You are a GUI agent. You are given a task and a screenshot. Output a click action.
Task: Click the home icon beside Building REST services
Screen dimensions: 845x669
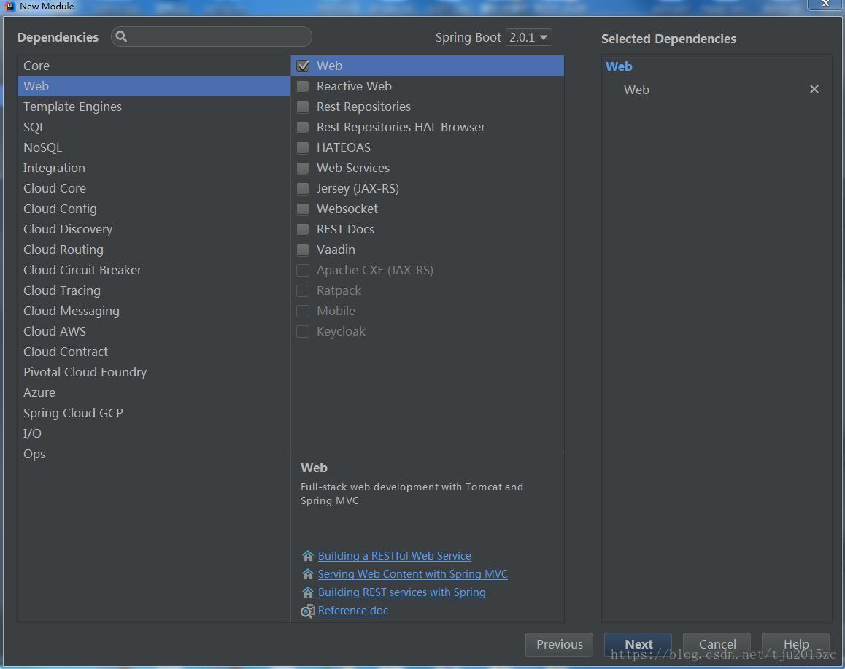click(x=308, y=592)
